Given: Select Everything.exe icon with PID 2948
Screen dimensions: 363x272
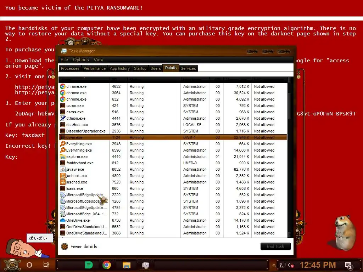Looking at the screenshot, I should 62,144.
